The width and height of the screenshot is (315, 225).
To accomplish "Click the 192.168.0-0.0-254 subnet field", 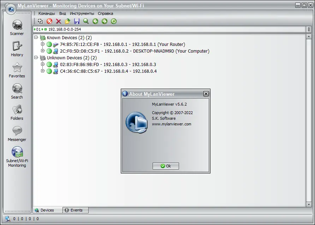I will pyautogui.click(x=170, y=29).
